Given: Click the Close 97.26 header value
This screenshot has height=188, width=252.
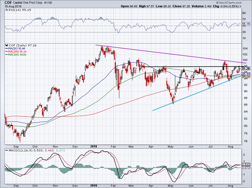Looking at the screenshot, I should (181, 6).
